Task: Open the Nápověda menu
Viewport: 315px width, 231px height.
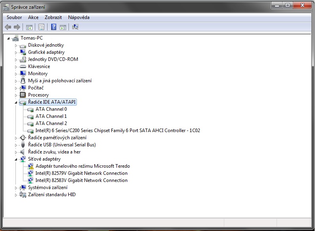Action: coord(79,17)
